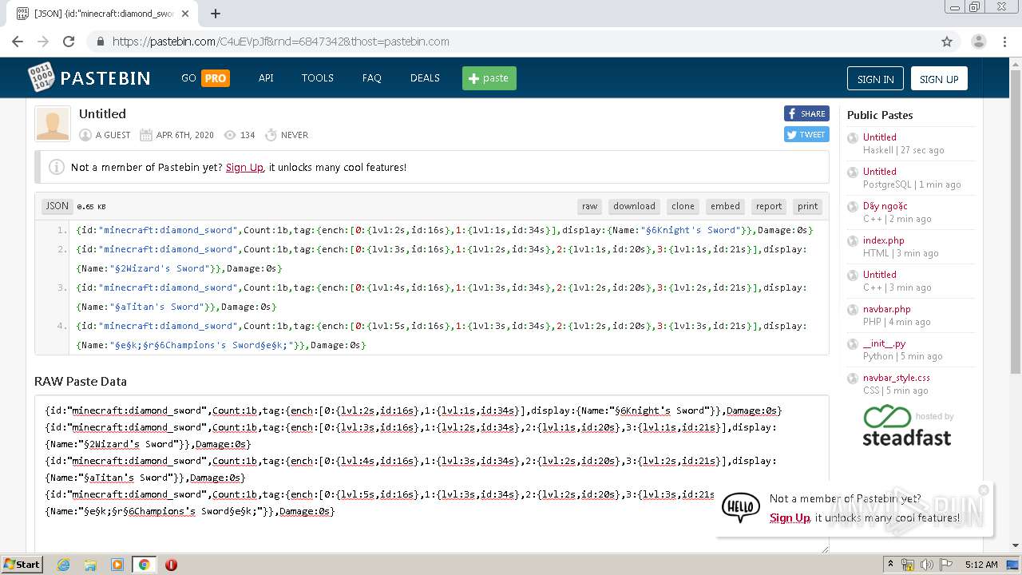Open the media player taskbar icon
Screen dimensions: 1022x575
[117, 565]
